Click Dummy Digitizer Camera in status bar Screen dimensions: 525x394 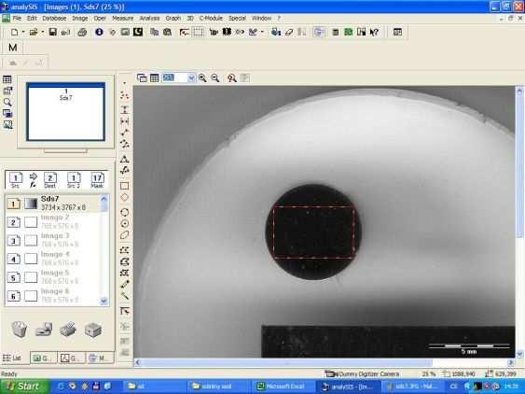coord(362,373)
